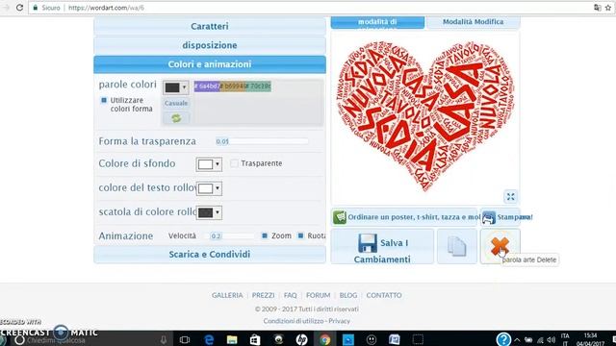This screenshot has width=616, height=346.
Task: Toggle the Zoom animation checkbox
Action: point(265,235)
